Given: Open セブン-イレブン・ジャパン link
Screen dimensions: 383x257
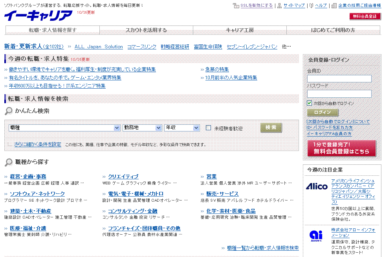Looking at the screenshot, I should (x=252, y=47).
